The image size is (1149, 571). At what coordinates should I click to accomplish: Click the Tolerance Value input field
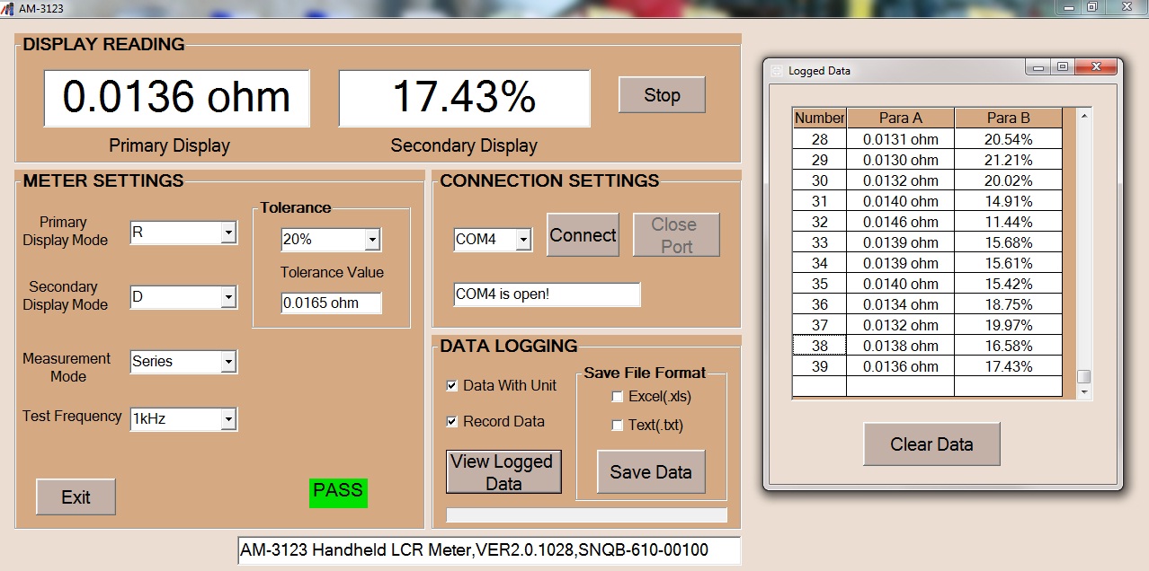pos(331,303)
